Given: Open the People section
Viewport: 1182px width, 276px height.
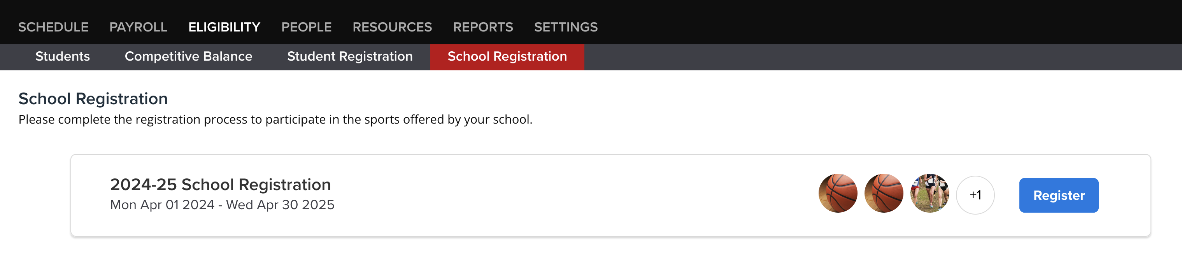Looking at the screenshot, I should (x=306, y=27).
